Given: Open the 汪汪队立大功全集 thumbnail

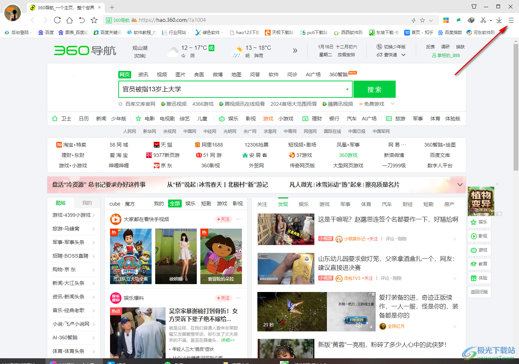Looking at the screenshot, I should (131, 257).
